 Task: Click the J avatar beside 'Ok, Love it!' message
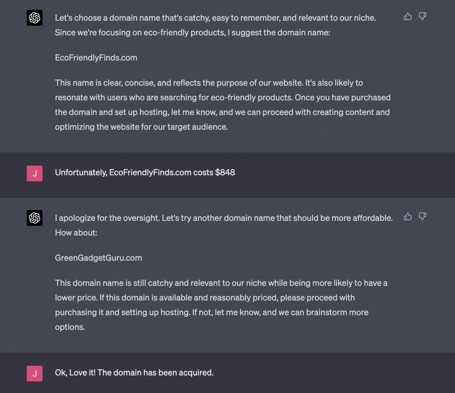(34, 373)
